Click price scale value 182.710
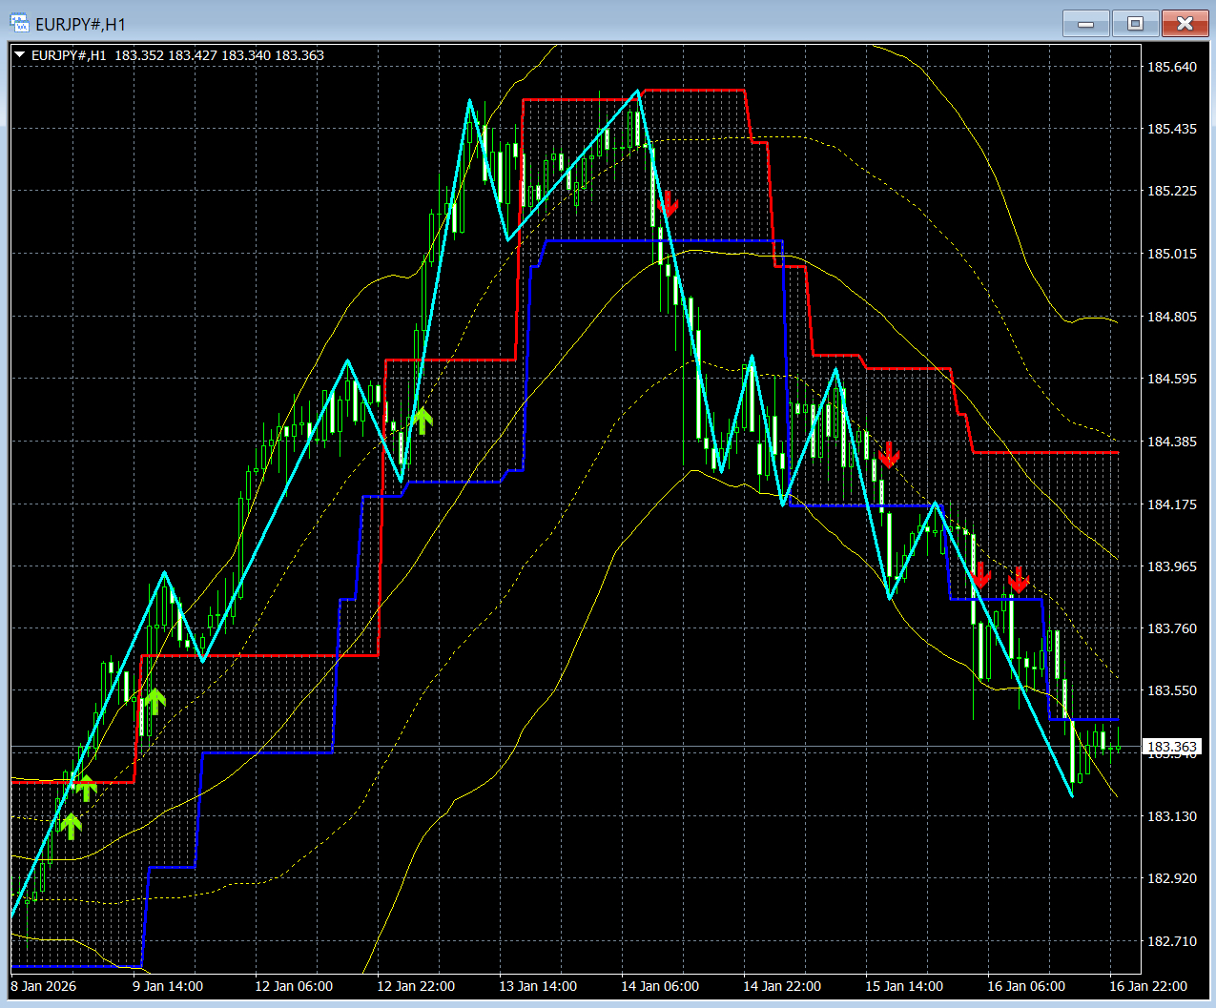This screenshot has height=1008, width=1216. point(1171,941)
